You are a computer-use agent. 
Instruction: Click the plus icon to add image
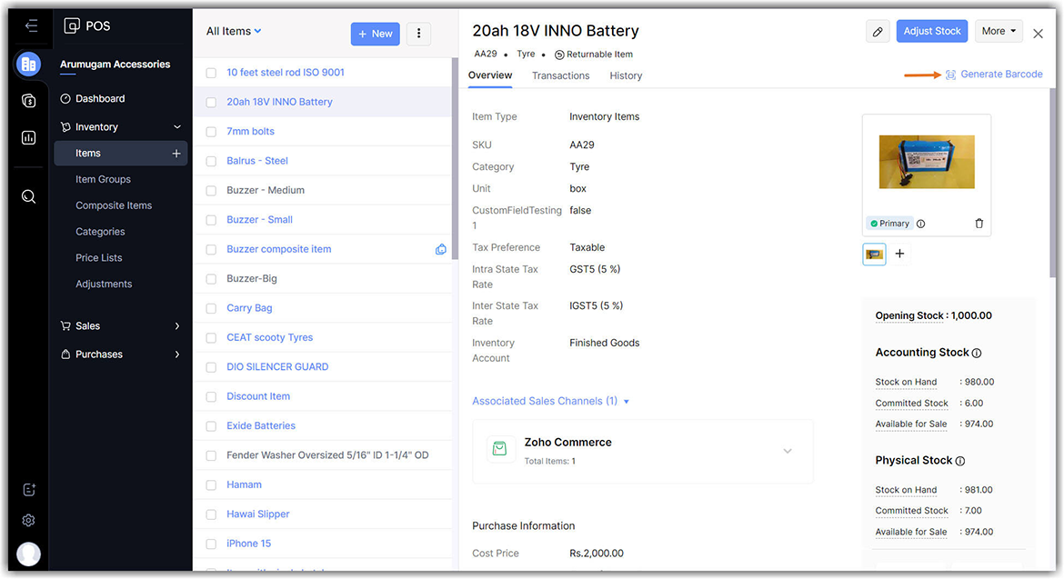[x=899, y=255]
